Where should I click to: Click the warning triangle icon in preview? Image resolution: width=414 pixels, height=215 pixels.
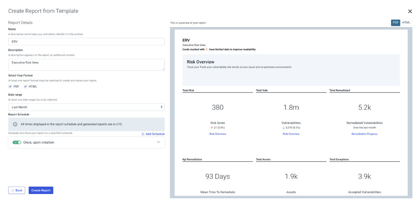(207, 49)
